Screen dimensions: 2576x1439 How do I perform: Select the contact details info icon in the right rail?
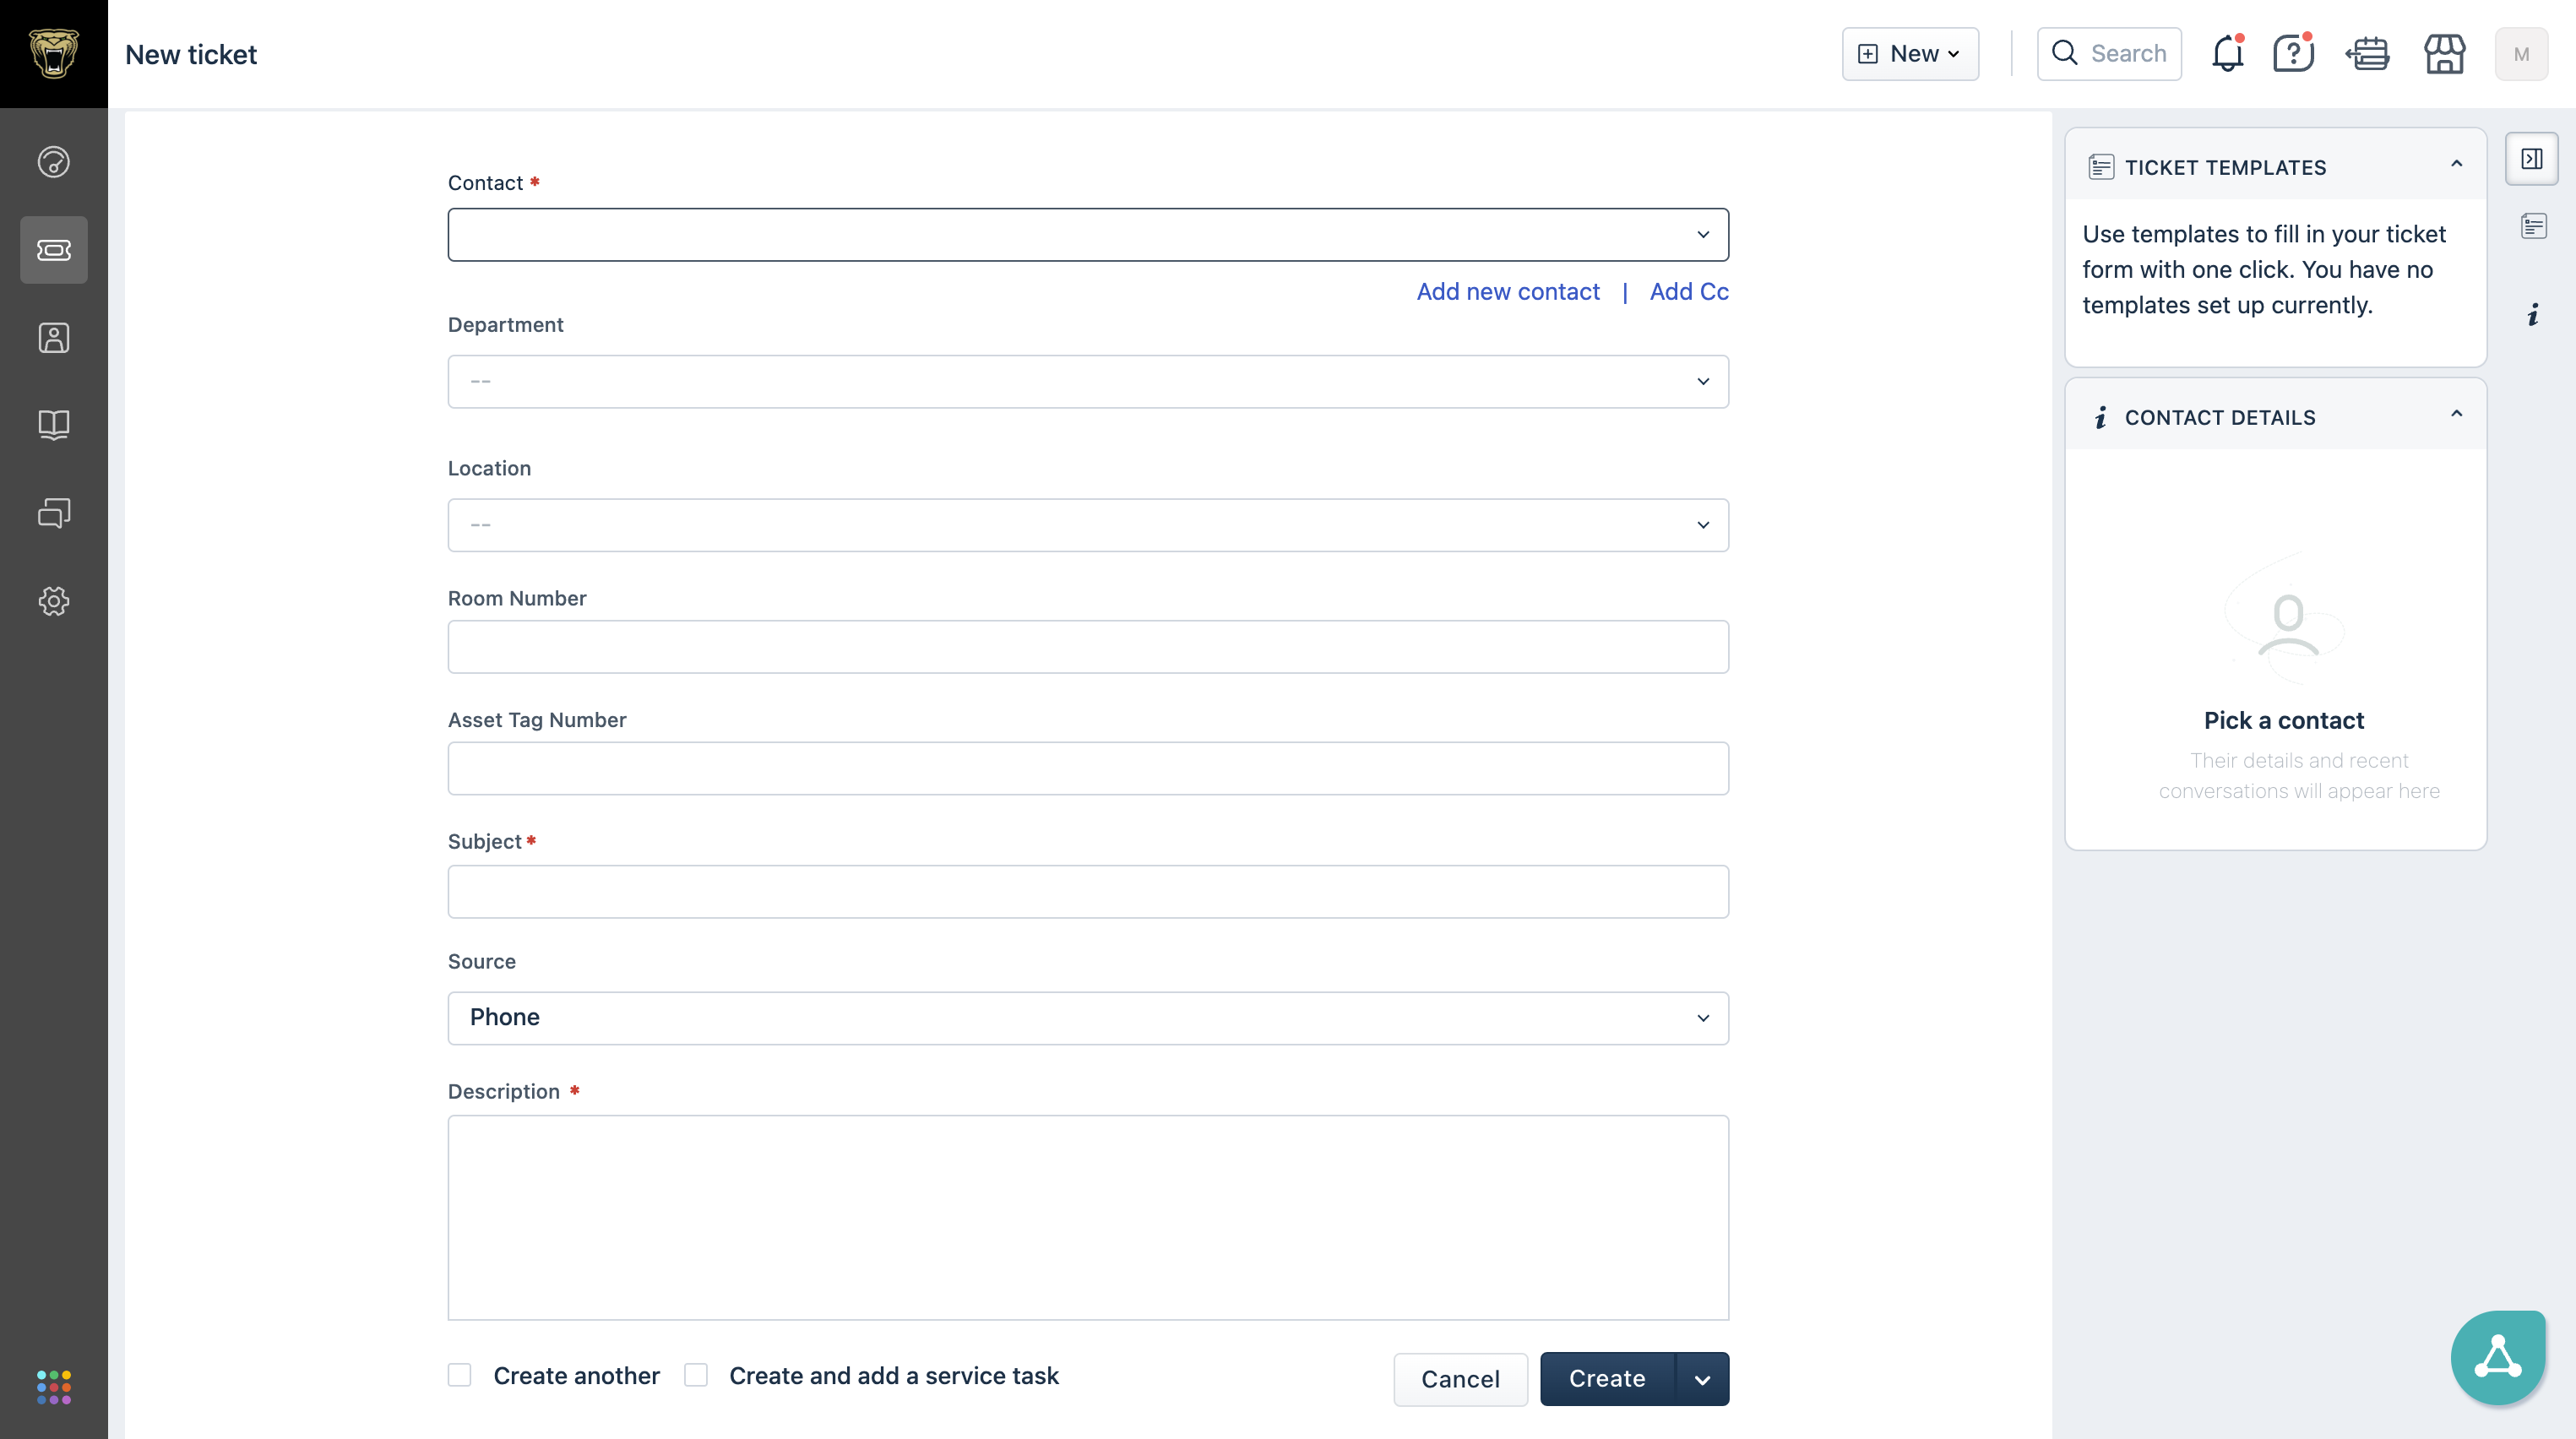click(x=2533, y=315)
